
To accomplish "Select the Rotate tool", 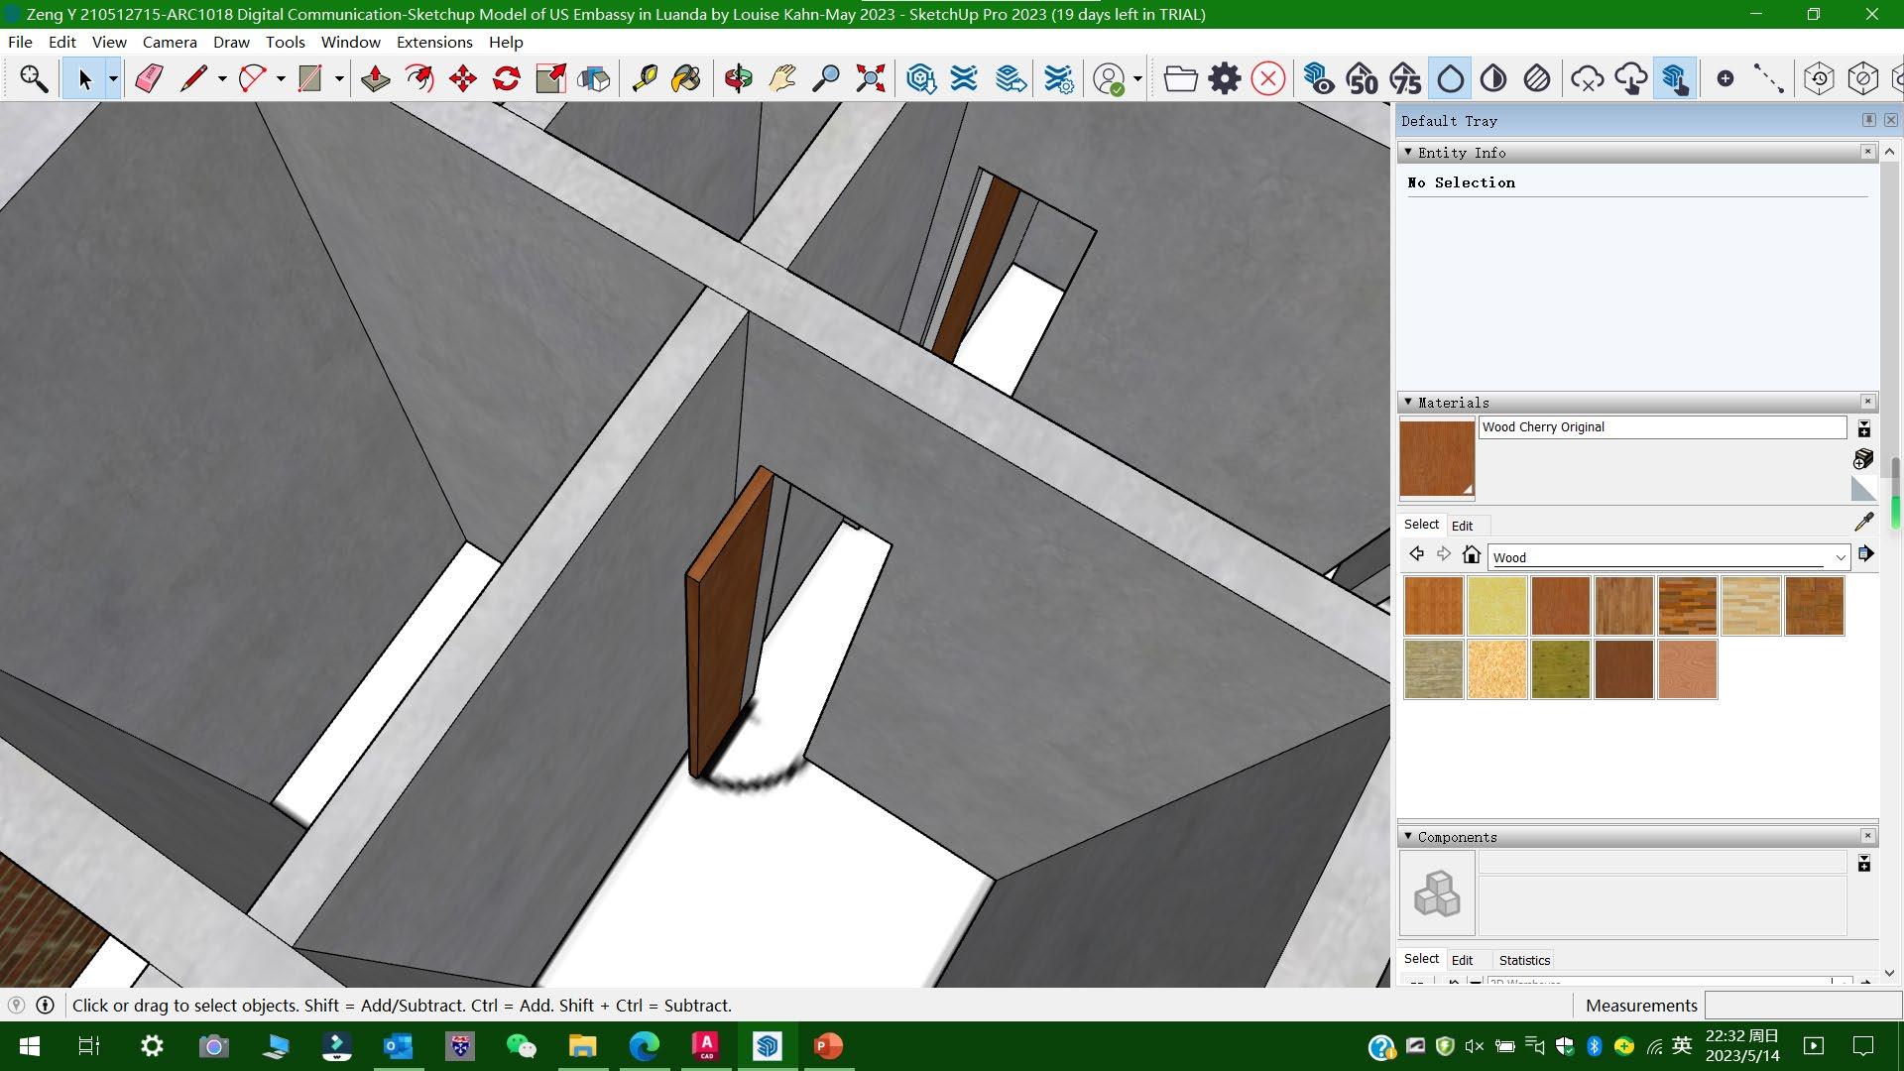I will click(506, 78).
